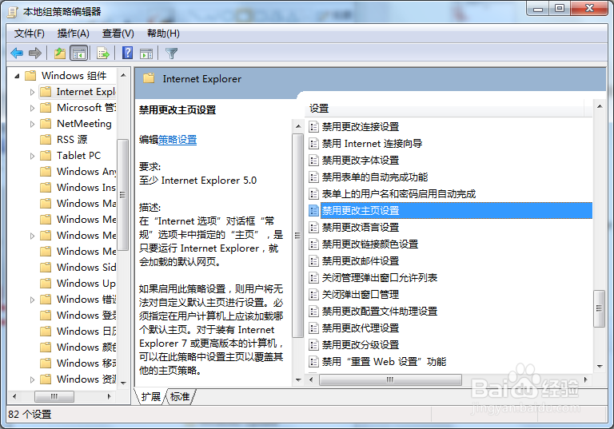Open the 查看(V) menu

[x=118, y=34]
